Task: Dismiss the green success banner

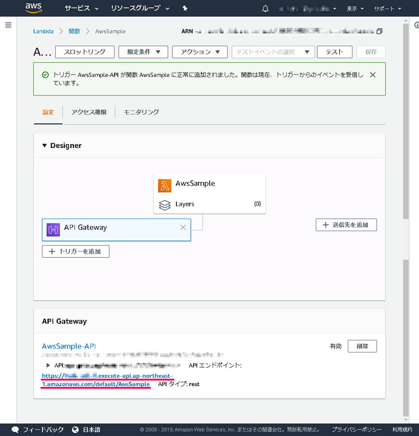Action: click(373, 75)
